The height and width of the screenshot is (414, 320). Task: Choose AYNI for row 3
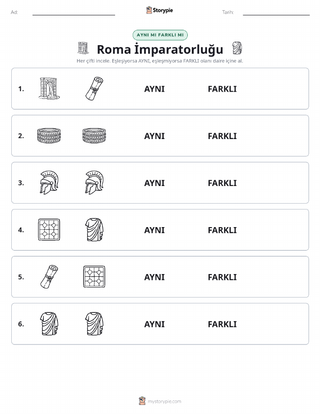(154, 183)
